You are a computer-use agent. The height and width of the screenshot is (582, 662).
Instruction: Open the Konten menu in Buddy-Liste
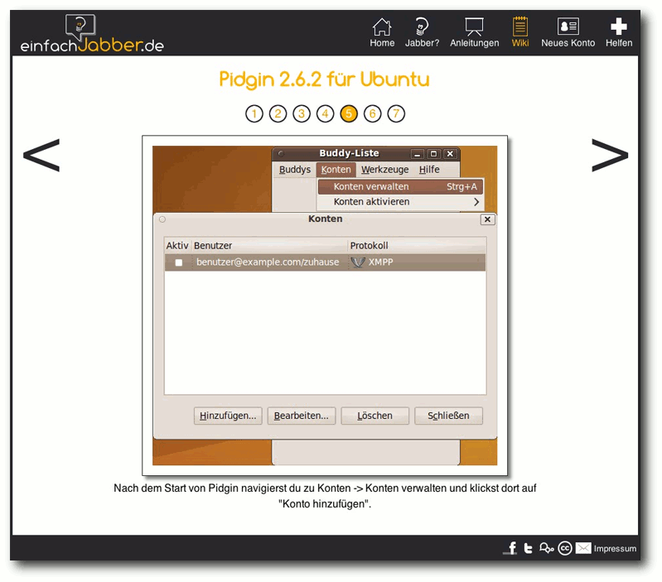336,170
